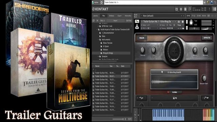The image size is (217, 122).
Task: Collapse the Instruments folder tree node
Action: [x=99, y=40]
